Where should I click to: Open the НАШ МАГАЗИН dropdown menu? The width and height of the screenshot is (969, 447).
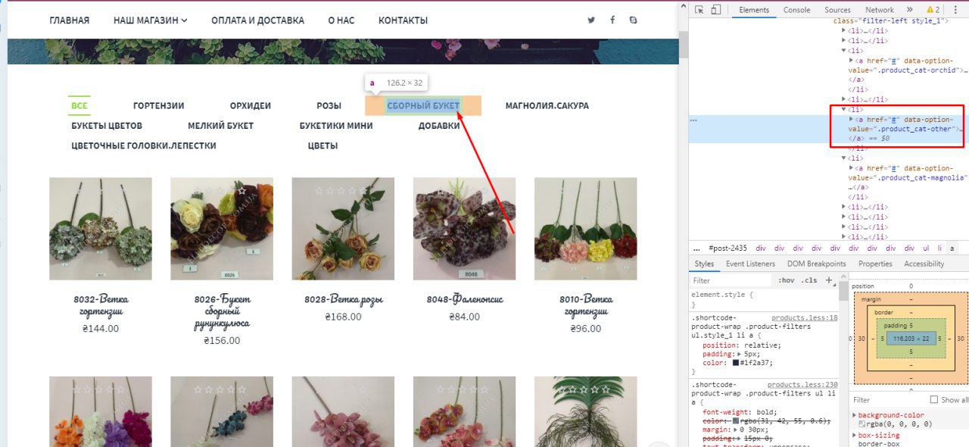click(151, 20)
